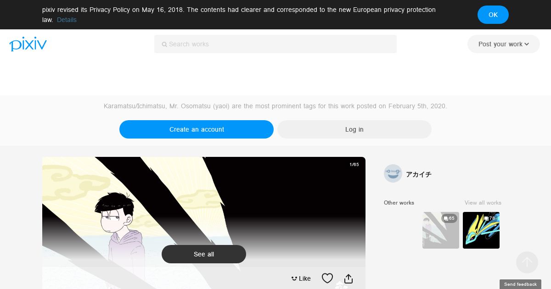Expand the Post your work dropdown
This screenshot has width=551, height=289.
point(504,44)
